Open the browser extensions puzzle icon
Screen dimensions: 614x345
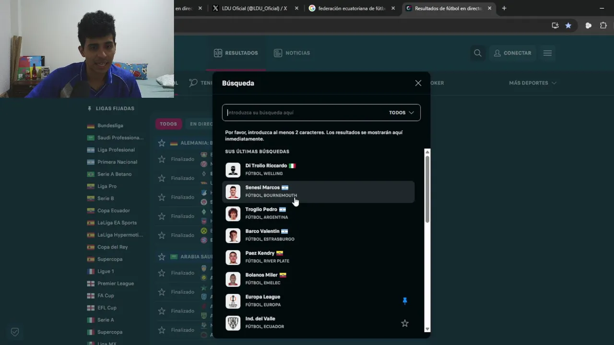pyautogui.click(x=603, y=25)
